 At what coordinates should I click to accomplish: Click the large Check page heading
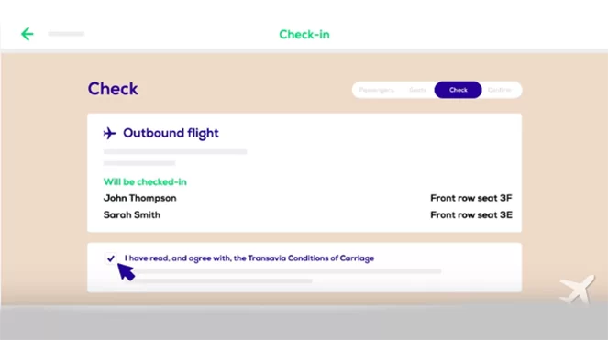coord(113,89)
